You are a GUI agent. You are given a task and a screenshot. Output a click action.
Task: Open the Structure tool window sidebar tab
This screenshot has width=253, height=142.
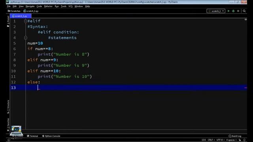pos(8,107)
